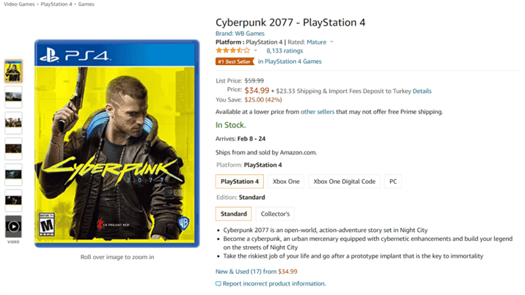Image resolution: width=525 pixels, height=295 pixels.
Task: Select the first cover art thumbnail
Action: tap(13, 71)
